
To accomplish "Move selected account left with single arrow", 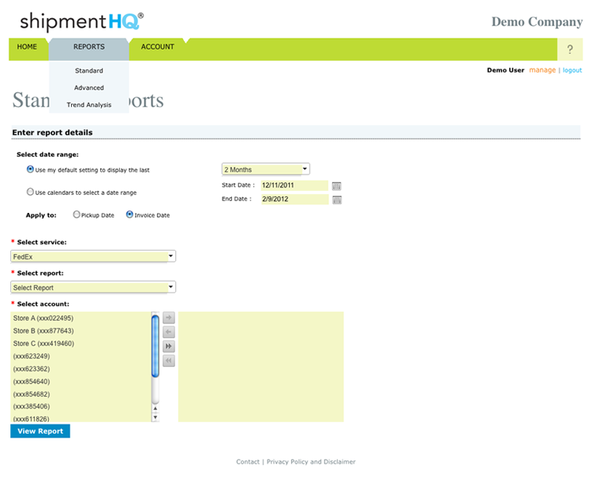I will coord(169,332).
